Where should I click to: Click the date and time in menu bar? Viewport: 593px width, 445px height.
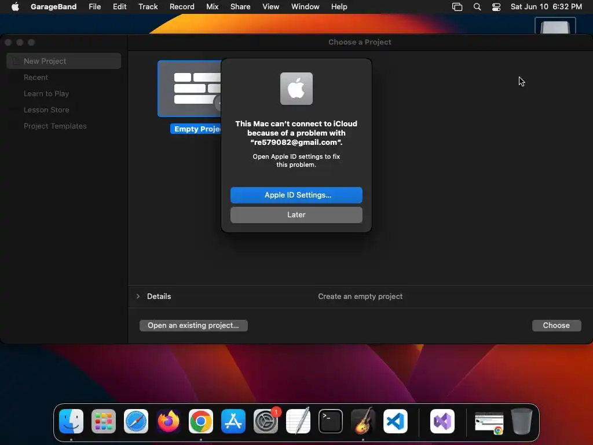pyautogui.click(x=546, y=7)
